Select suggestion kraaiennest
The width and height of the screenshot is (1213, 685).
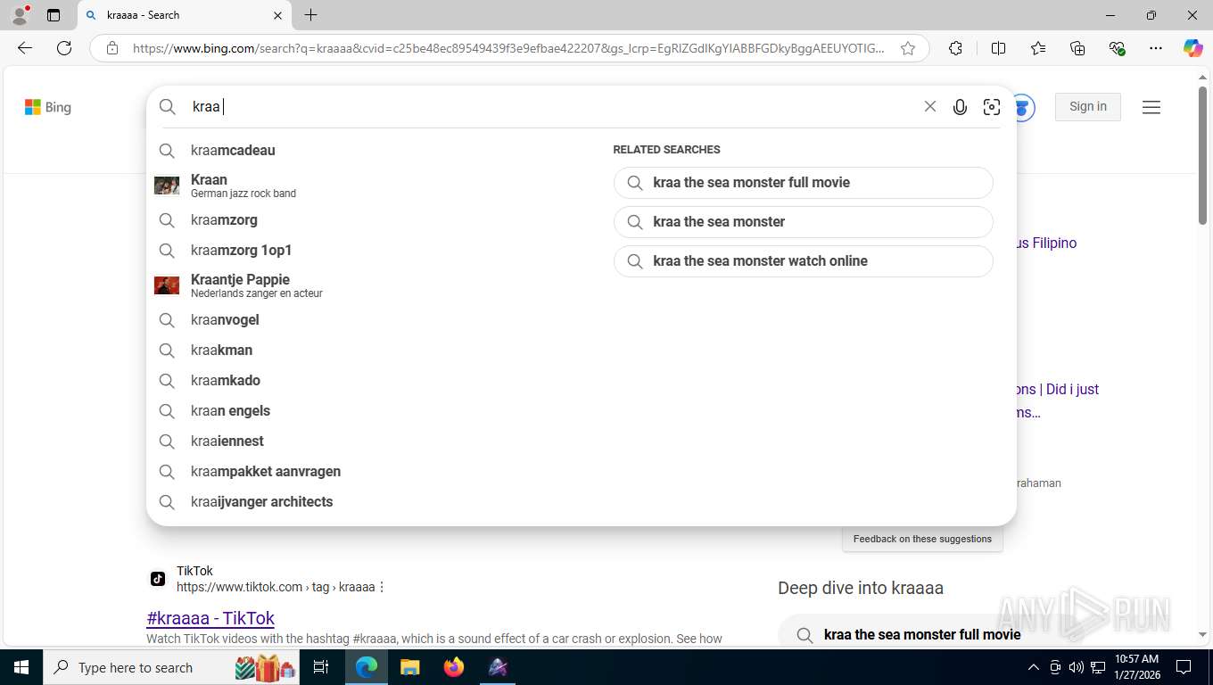point(370,441)
